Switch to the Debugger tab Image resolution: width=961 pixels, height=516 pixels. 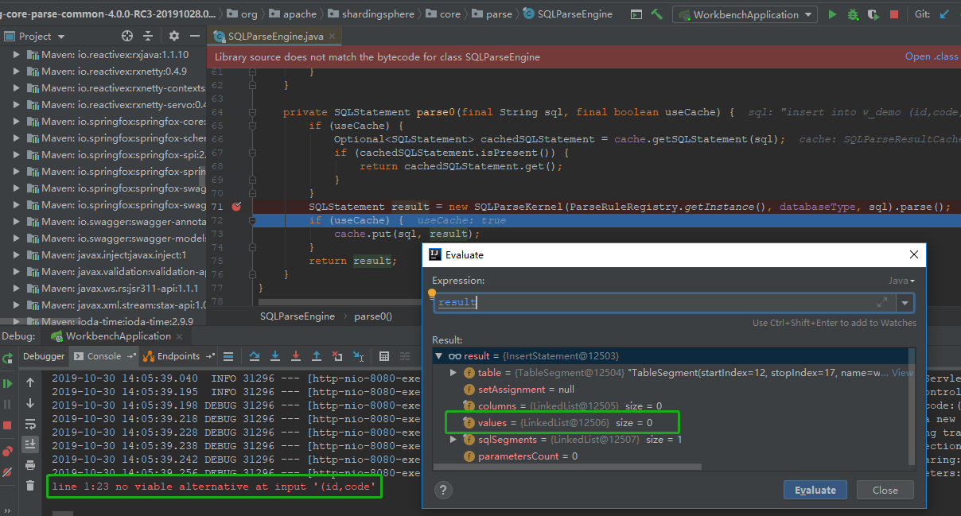pos(43,356)
